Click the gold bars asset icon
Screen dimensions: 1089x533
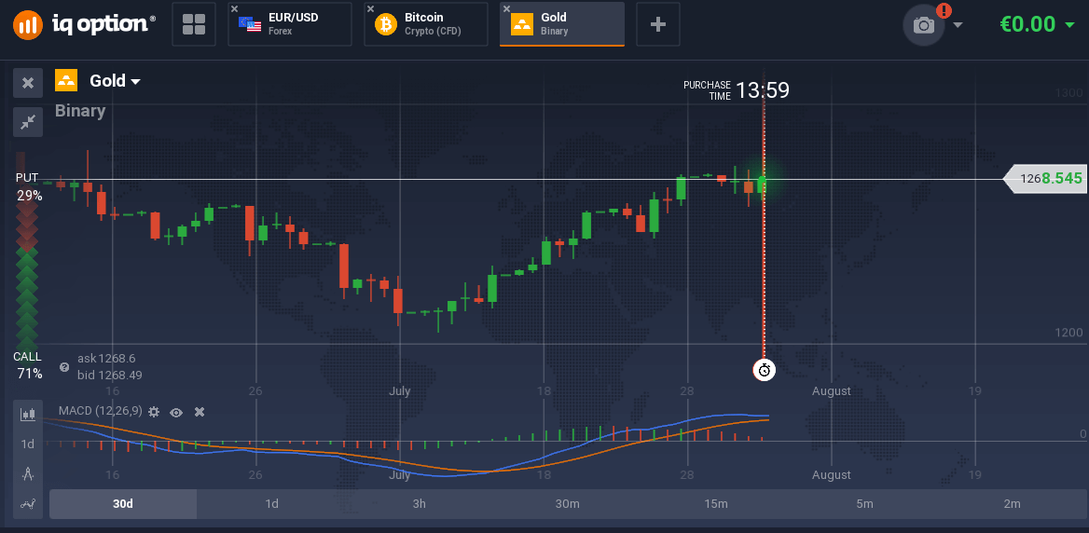[x=67, y=80]
